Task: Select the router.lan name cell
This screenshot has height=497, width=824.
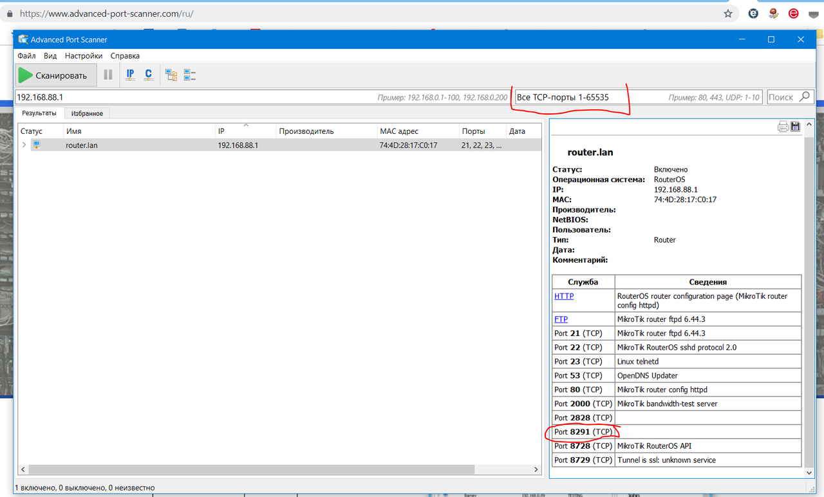Action: tap(82, 145)
